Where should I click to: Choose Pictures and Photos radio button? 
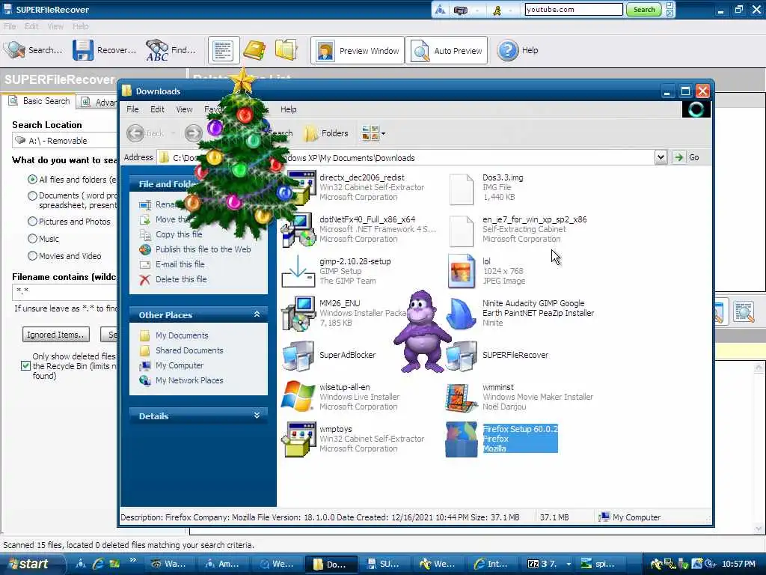pos(32,222)
